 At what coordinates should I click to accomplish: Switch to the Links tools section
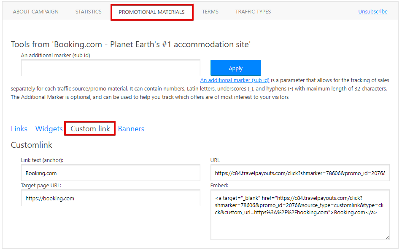(19, 129)
